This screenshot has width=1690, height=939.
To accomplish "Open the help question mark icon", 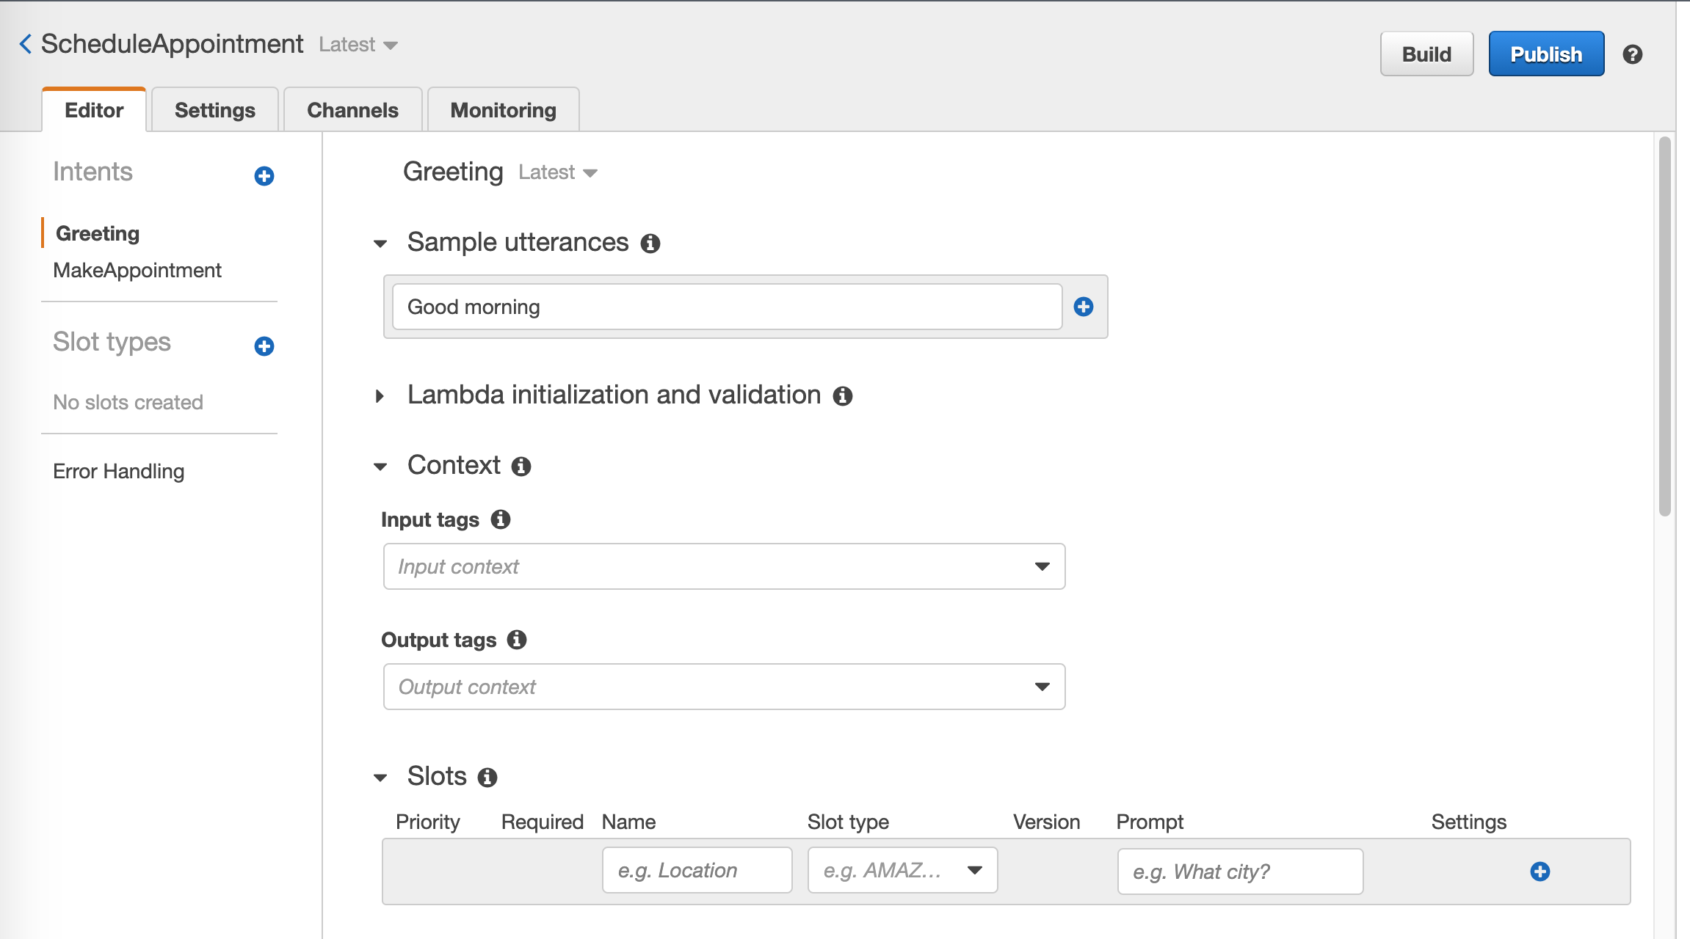I will click(1632, 54).
